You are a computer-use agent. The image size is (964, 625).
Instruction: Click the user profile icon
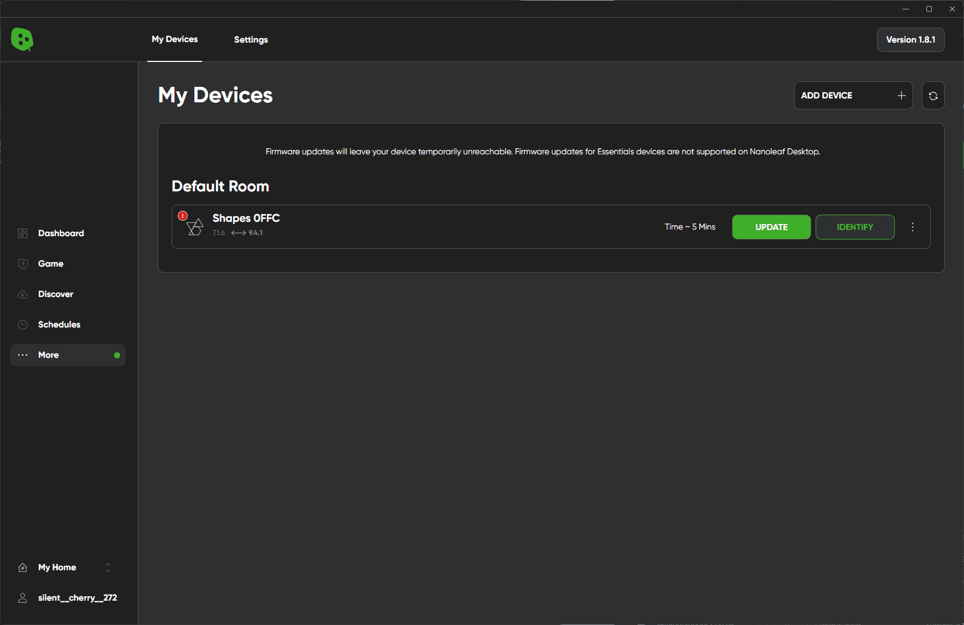23,598
